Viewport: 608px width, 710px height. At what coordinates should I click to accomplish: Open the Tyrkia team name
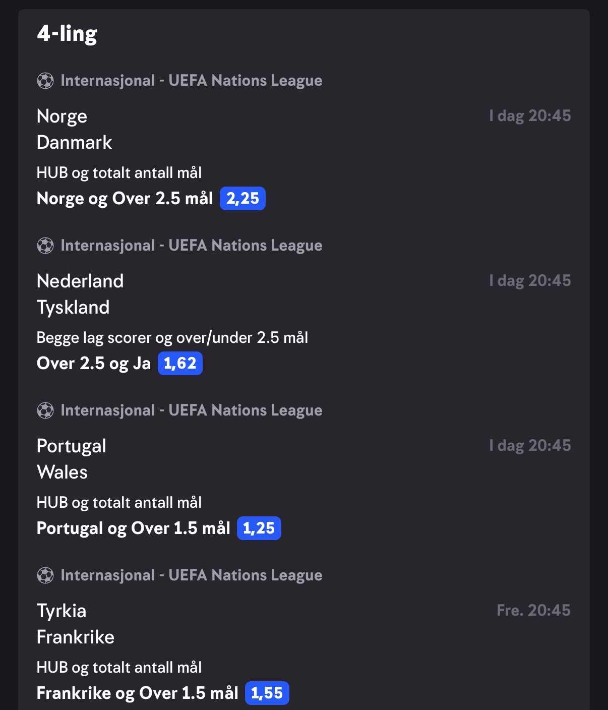(62, 611)
